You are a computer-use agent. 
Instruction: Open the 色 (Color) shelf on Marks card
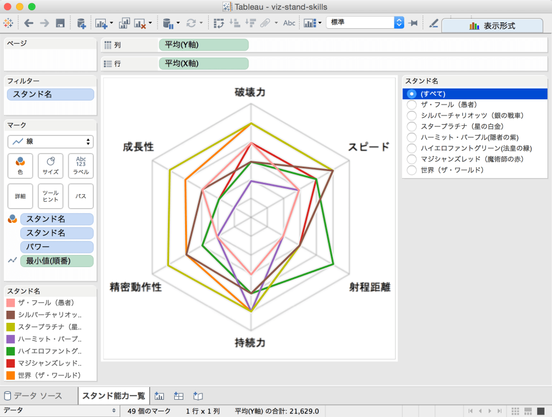[20, 166]
